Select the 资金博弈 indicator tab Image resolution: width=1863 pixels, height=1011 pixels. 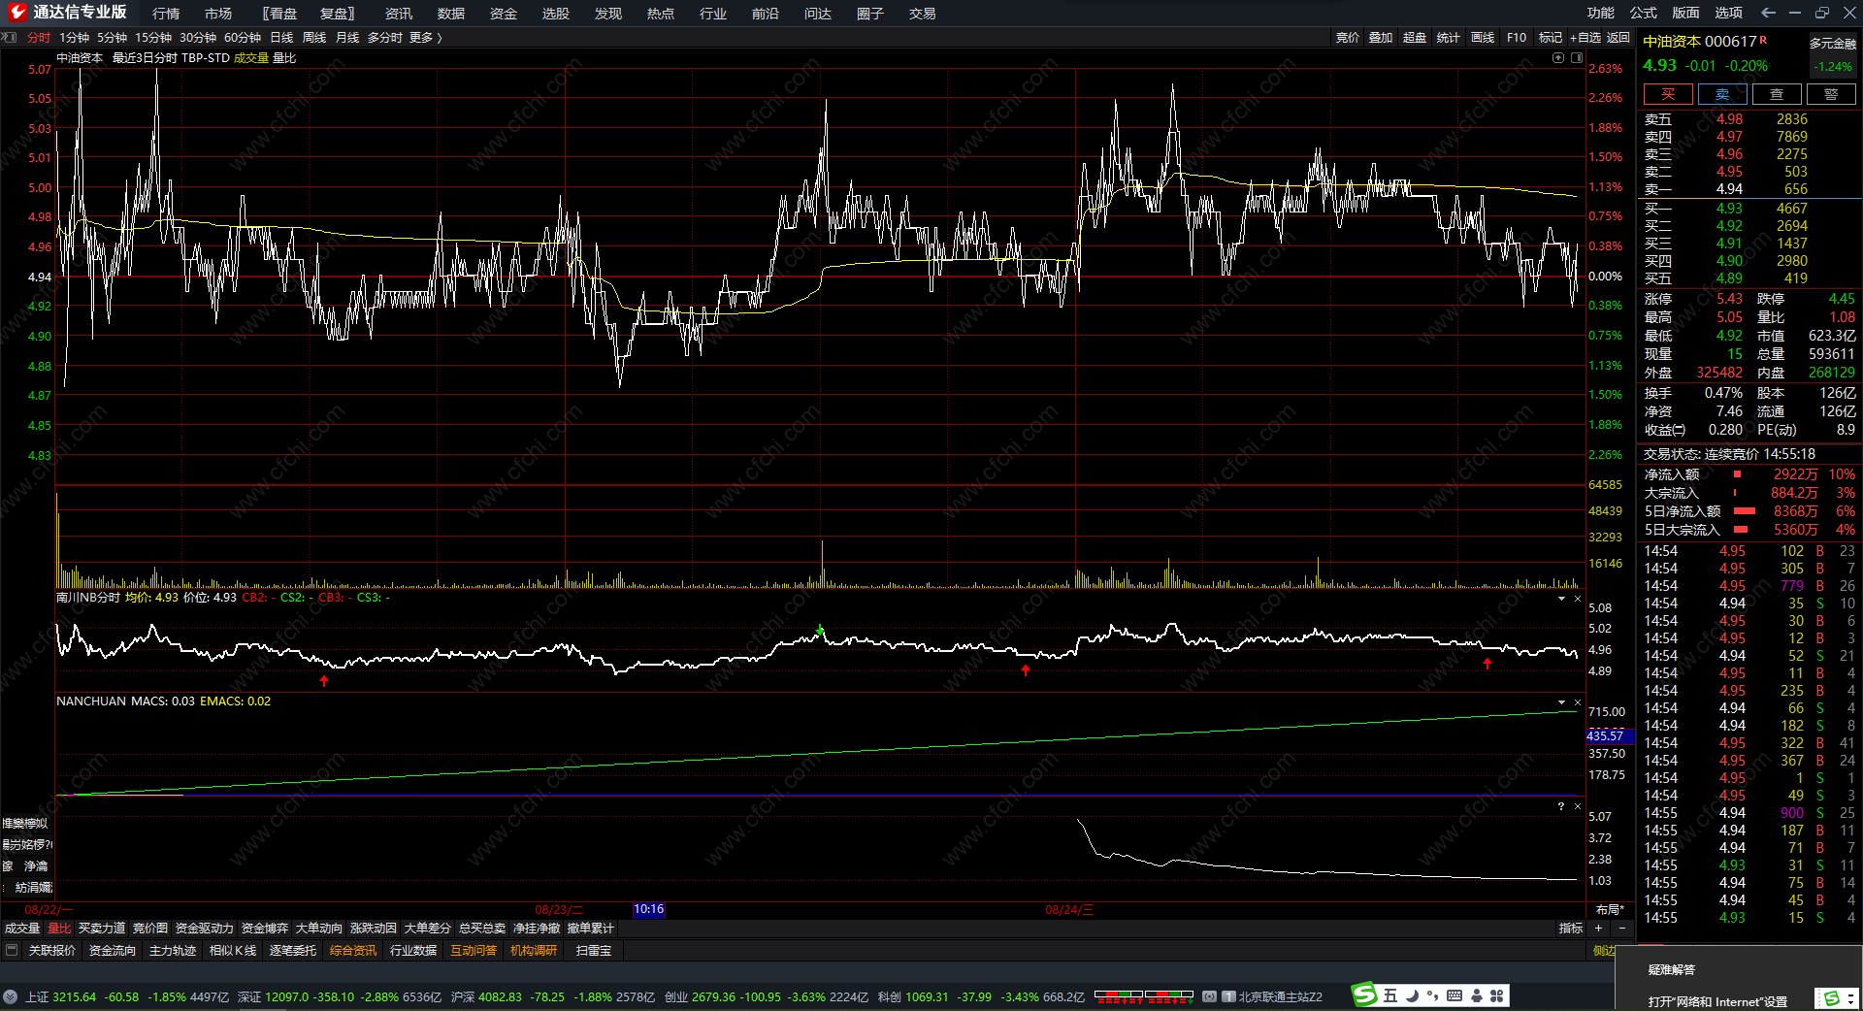(x=264, y=929)
